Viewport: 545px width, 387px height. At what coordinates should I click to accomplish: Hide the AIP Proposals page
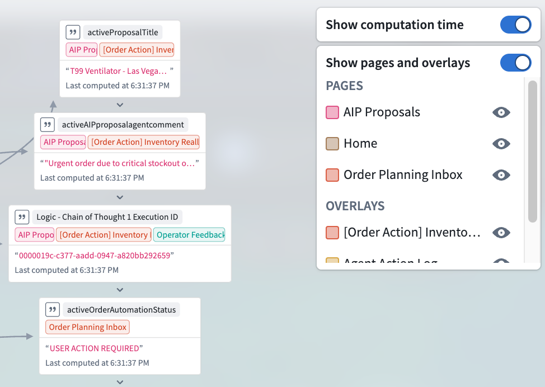tap(501, 112)
